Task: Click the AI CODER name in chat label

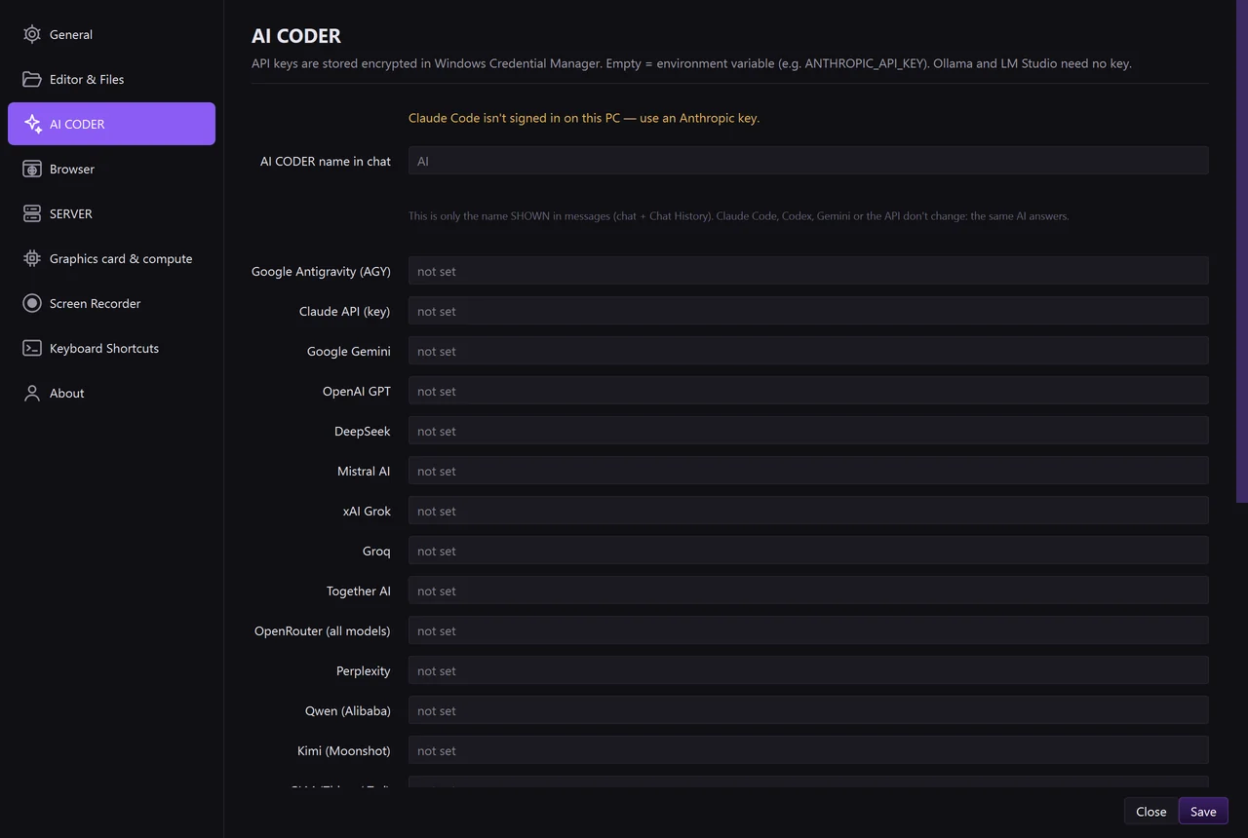Action: click(x=326, y=161)
